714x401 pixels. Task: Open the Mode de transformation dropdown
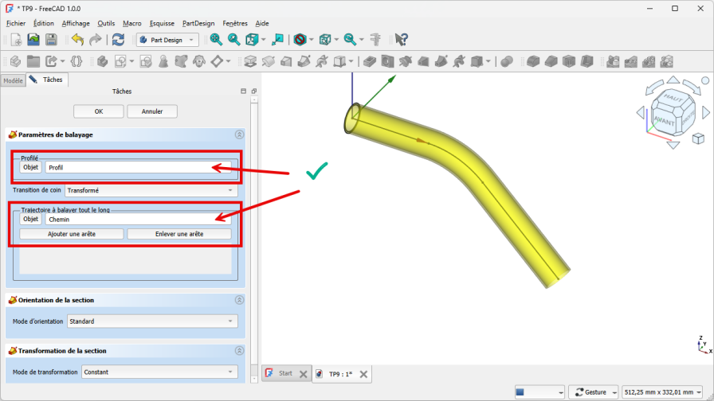pos(159,372)
